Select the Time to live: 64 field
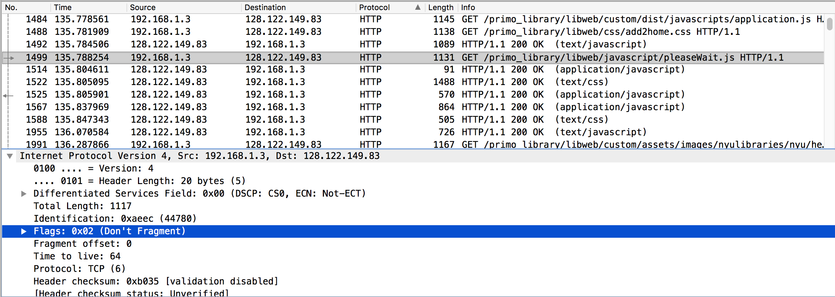The height and width of the screenshot is (297, 835). [77, 257]
